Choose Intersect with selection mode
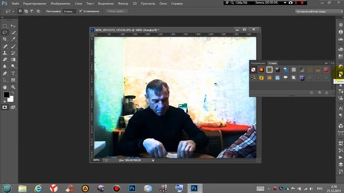Screen dimensions: 344x193 tap(38, 11)
